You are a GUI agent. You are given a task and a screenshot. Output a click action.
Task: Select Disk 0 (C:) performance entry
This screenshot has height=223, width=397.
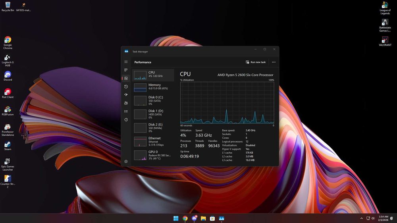point(153,100)
